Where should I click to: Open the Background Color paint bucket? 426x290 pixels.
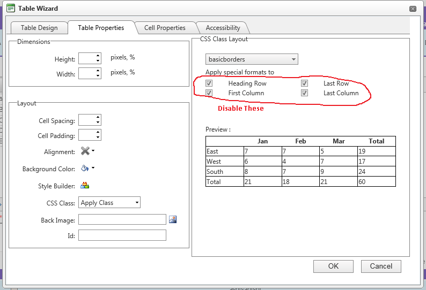tap(85, 168)
